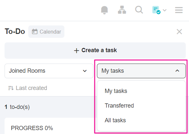Click the Joined Rooms chevron arrow
This screenshot has height=134, width=189.
coord(85,71)
